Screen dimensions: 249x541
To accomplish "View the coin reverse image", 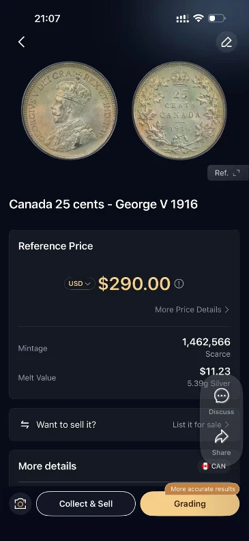I will point(179,111).
